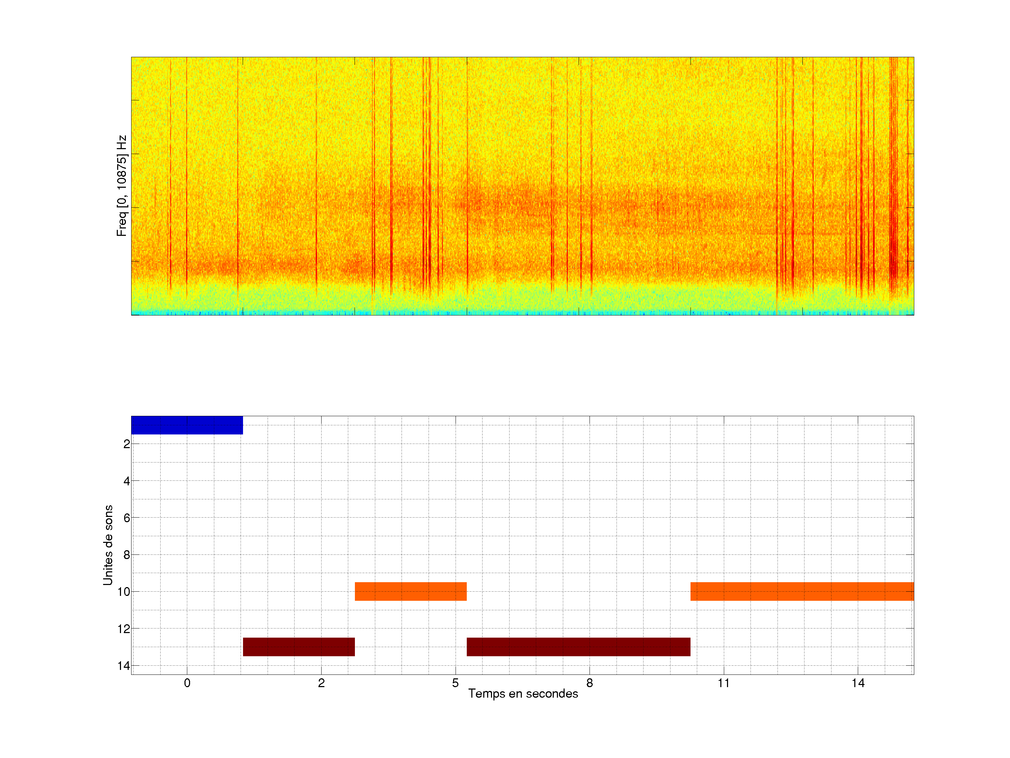1010x758 pixels.
Task: Click the x-axis tick label '0'
Action: 187,683
